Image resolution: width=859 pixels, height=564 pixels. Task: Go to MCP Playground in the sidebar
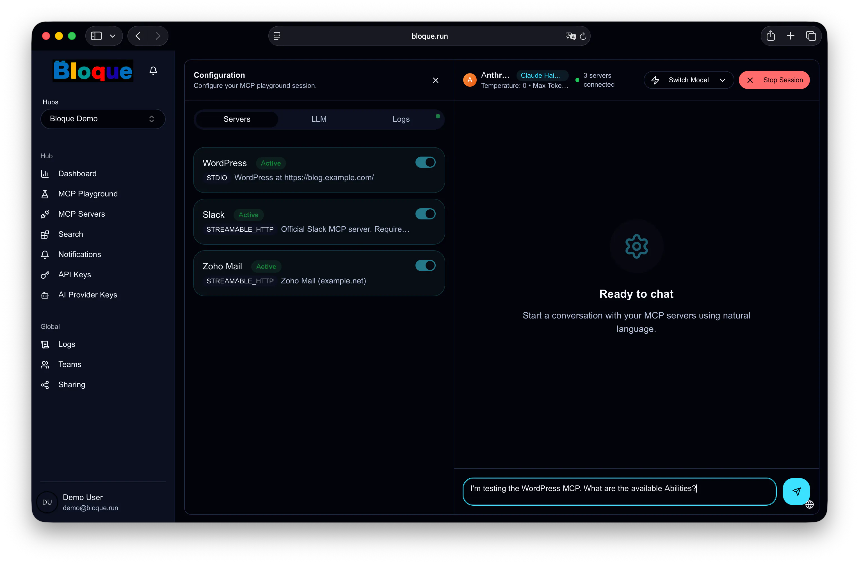pyautogui.click(x=88, y=194)
